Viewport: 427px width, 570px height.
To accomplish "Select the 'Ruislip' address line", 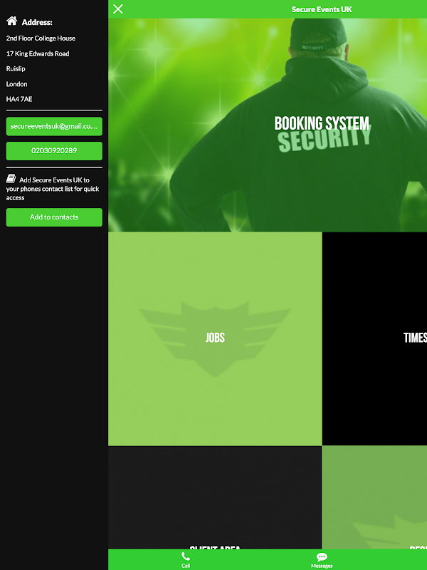I will [x=16, y=68].
